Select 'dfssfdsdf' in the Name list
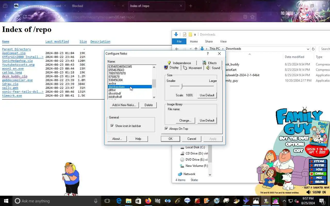Screen dimensions: 330x206 [x=130, y=93]
